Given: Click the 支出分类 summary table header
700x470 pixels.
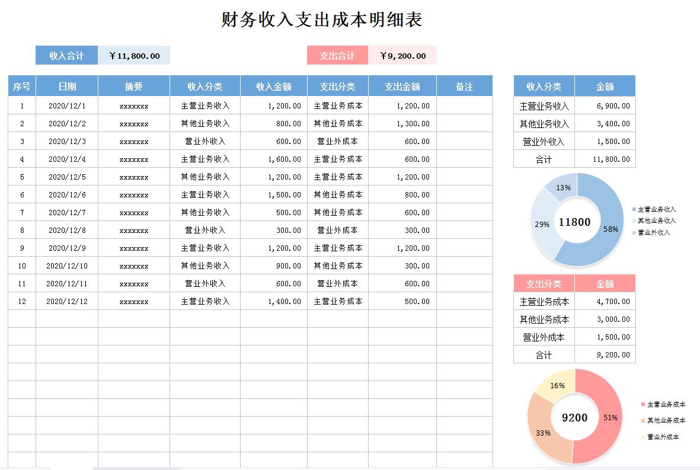Looking at the screenshot, I should [x=544, y=283].
